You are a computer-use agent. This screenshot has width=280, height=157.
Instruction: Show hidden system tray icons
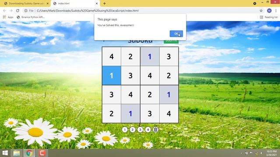coord(241,153)
